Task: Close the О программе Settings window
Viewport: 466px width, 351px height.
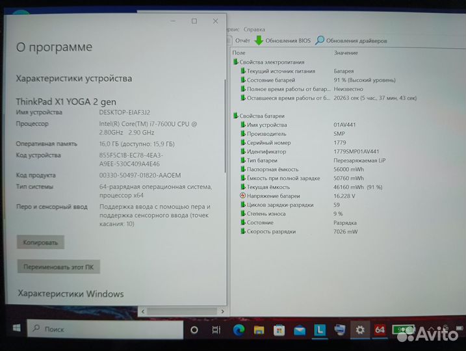Action: pyautogui.click(x=216, y=21)
